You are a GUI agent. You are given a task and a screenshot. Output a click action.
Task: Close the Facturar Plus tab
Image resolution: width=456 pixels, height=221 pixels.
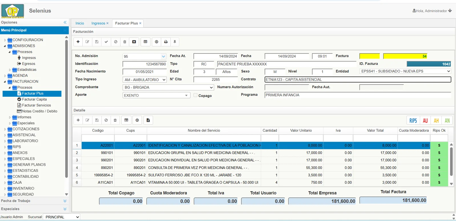pos(140,23)
